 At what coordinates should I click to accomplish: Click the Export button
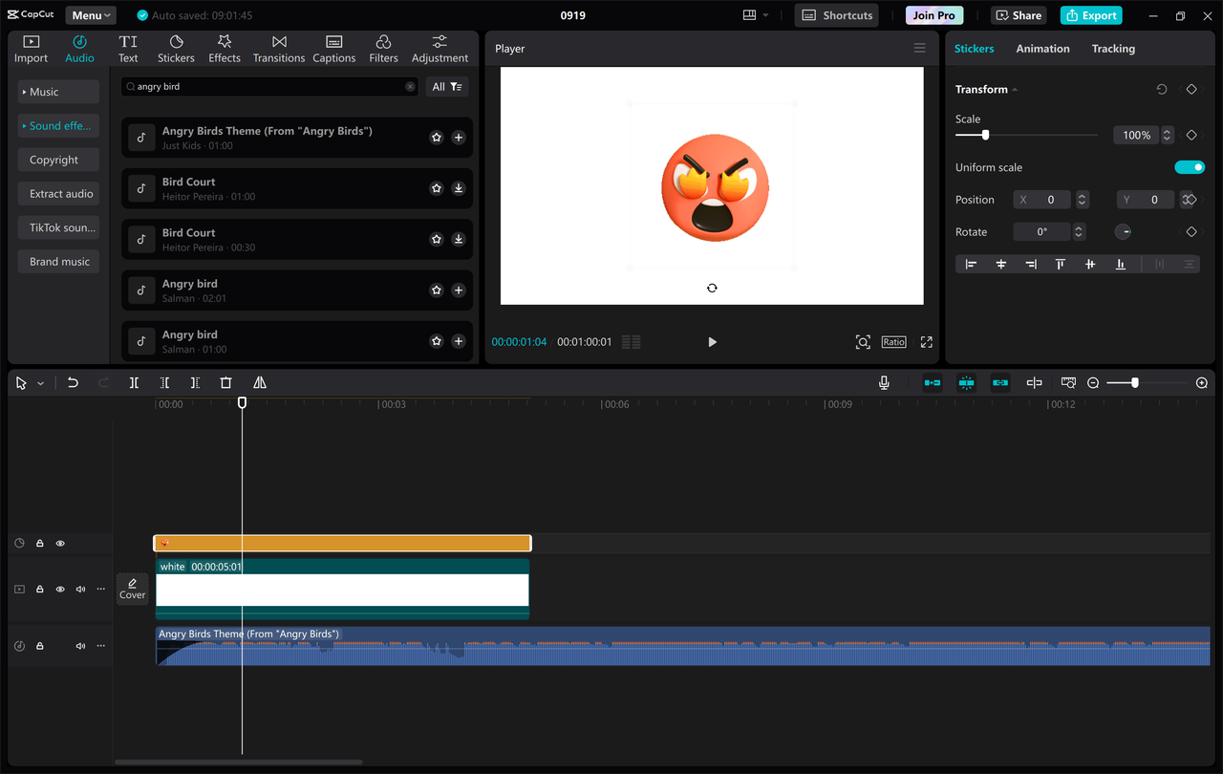click(1090, 14)
